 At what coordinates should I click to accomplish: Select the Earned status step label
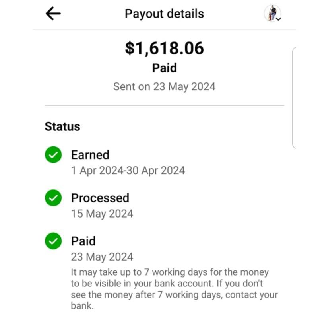click(90, 154)
